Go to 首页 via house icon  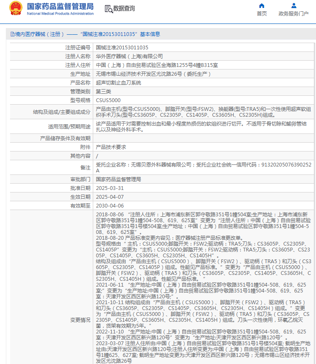pyautogui.click(x=262, y=6)
